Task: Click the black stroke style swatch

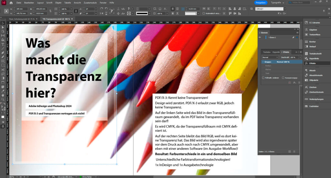Action: click(x=142, y=13)
